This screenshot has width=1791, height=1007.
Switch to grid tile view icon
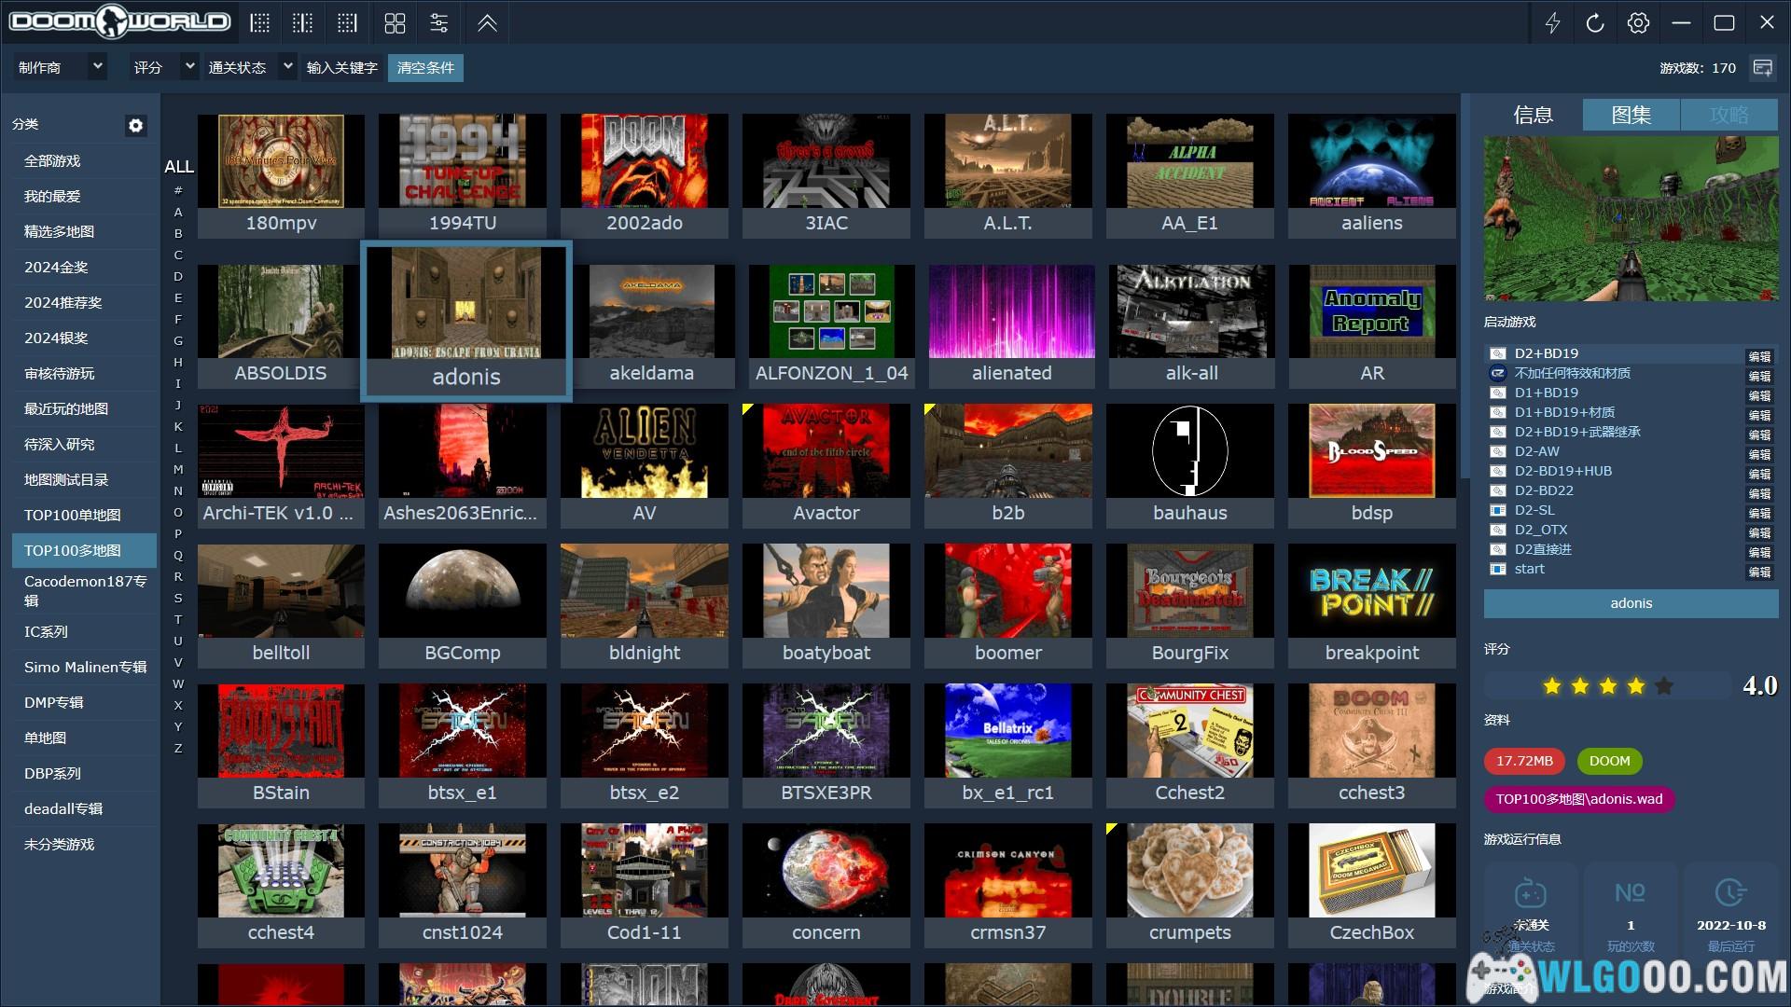395,23
